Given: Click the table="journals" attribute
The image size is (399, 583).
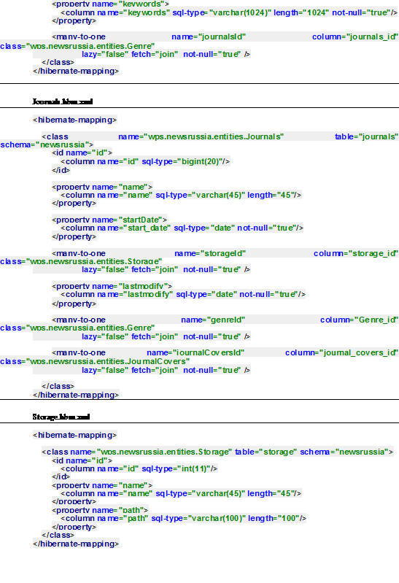Looking at the screenshot, I should (367, 136).
